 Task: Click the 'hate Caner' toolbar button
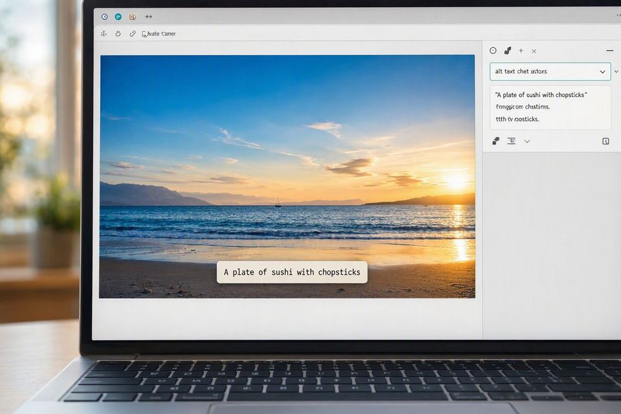point(159,34)
